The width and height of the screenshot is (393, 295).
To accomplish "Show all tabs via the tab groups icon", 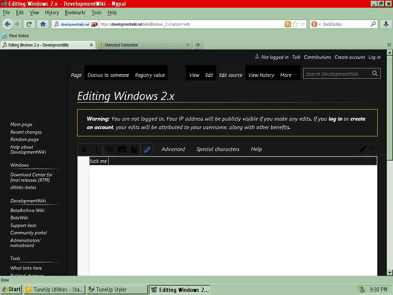I will [x=389, y=45].
